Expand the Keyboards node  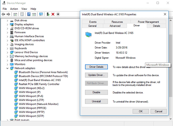click(x=7, y=48)
